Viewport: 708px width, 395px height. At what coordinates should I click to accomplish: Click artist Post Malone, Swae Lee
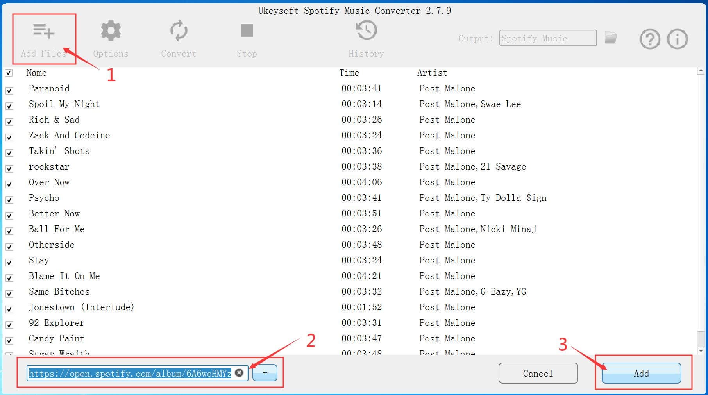click(470, 104)
